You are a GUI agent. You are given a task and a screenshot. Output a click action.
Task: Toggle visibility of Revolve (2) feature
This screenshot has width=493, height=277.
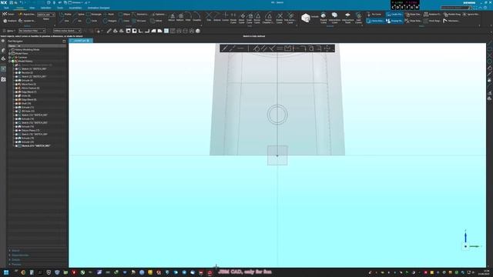click(16, 72)
